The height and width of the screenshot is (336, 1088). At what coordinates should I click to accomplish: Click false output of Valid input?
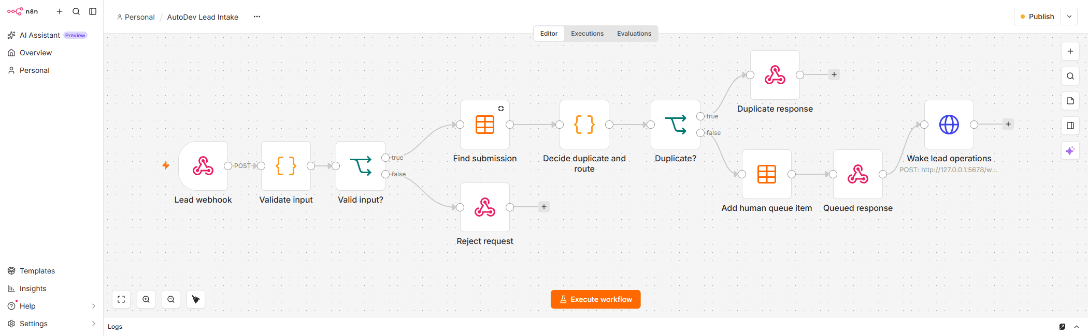click(x=385, y=174)
